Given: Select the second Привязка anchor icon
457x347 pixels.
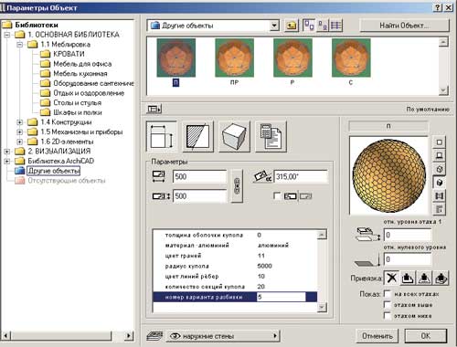Looking at the screenshot, I should (x=408, y=278).
